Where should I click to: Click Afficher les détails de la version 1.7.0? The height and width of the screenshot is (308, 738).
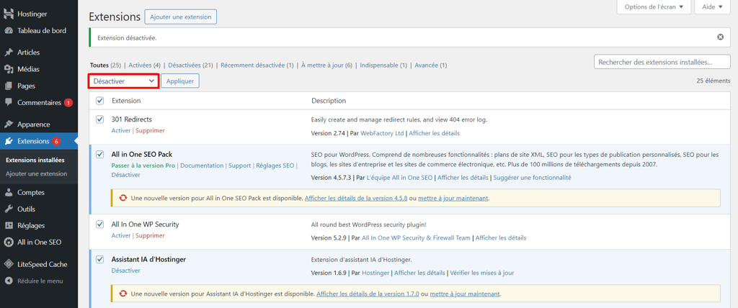(x=368, y=294)
